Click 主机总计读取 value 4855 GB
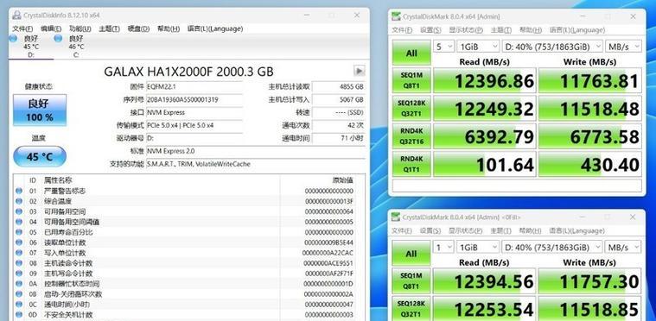Viewport: 656px width, 321px height. 339,87
